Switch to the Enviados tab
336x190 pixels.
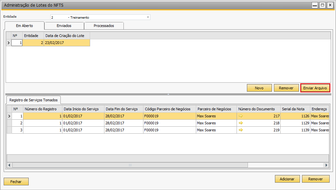coord(64,26)
